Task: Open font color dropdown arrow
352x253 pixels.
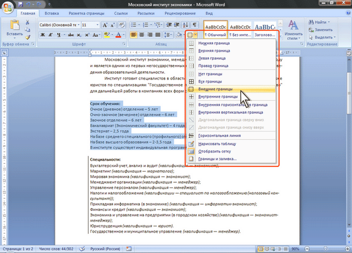Action: [123, 35]
